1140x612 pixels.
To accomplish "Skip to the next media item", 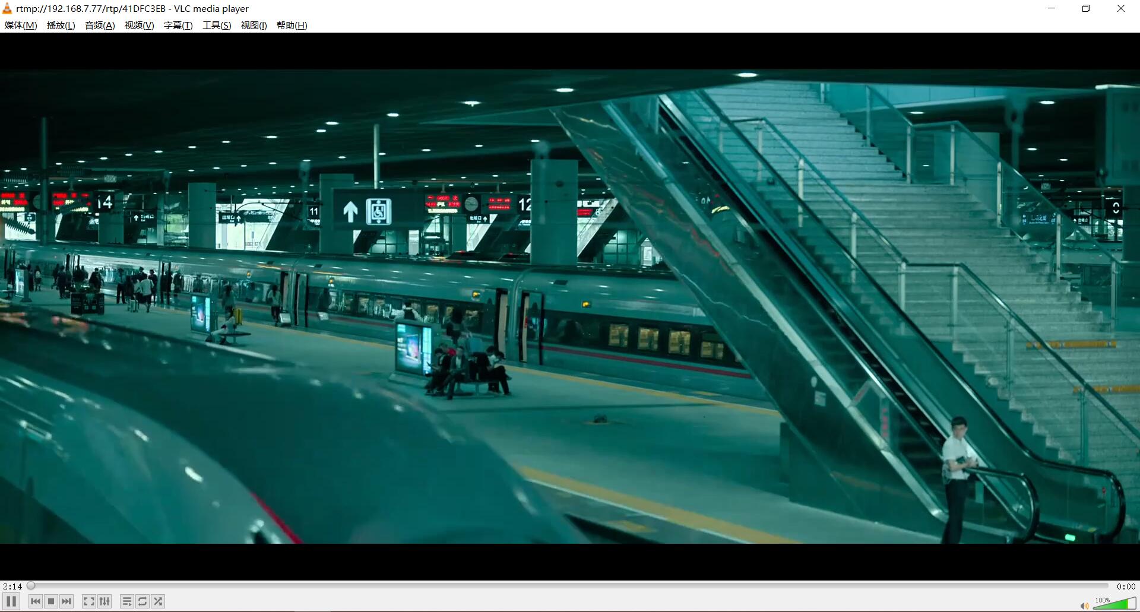I will click(66, 601).
